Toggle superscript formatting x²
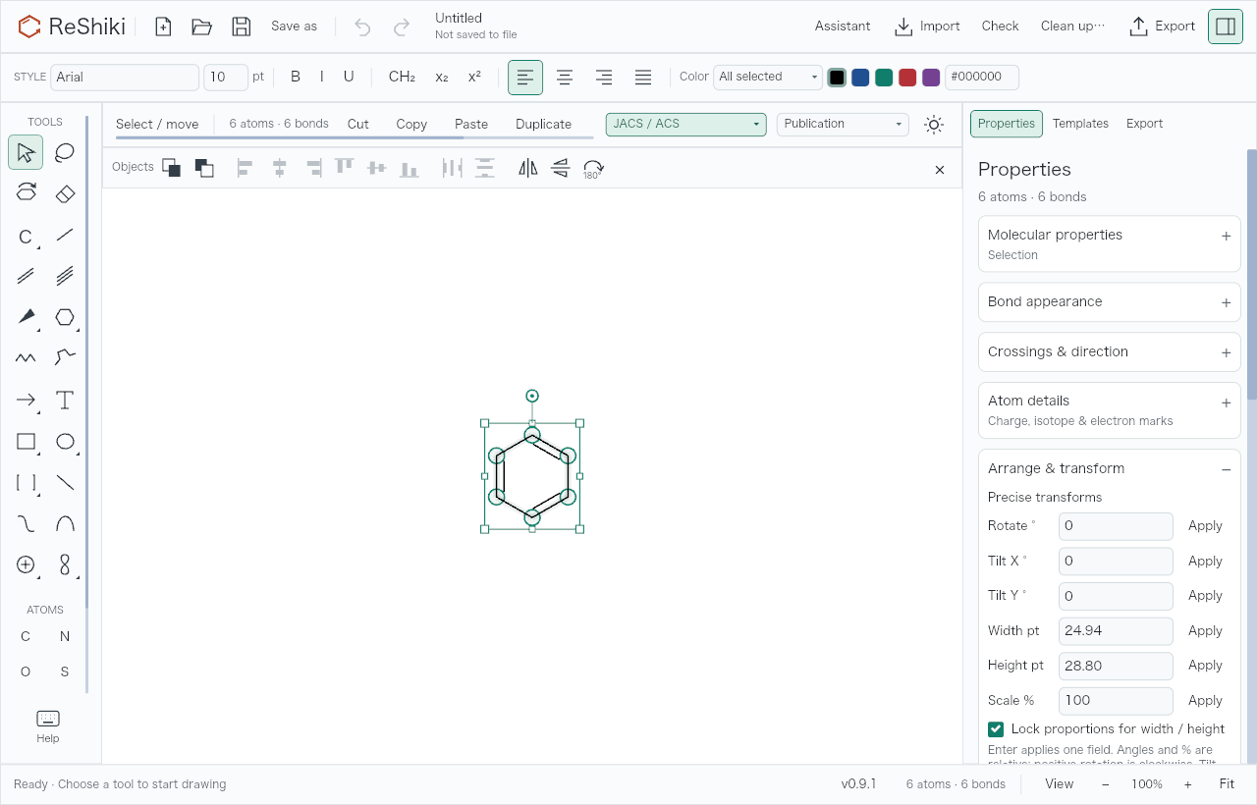The height and width of the screenshot is (805, 1257). coord(474,77)
